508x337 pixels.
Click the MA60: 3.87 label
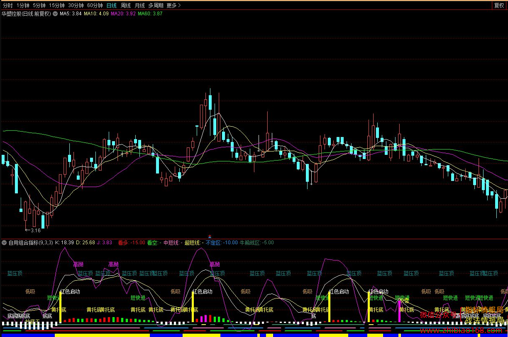150,14
